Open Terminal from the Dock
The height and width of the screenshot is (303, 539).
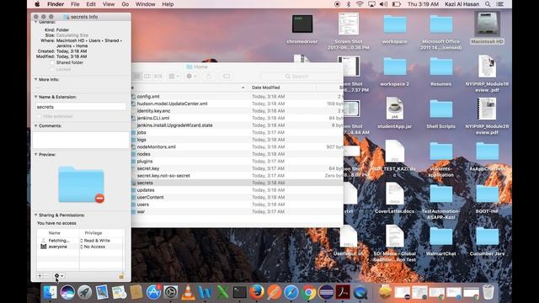[239, 292]
